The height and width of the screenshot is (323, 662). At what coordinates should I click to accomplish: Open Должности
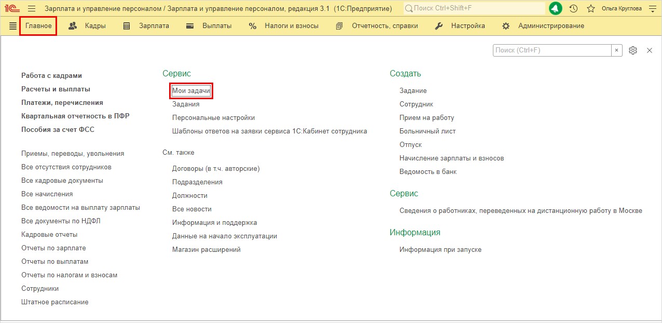(190, 196)
